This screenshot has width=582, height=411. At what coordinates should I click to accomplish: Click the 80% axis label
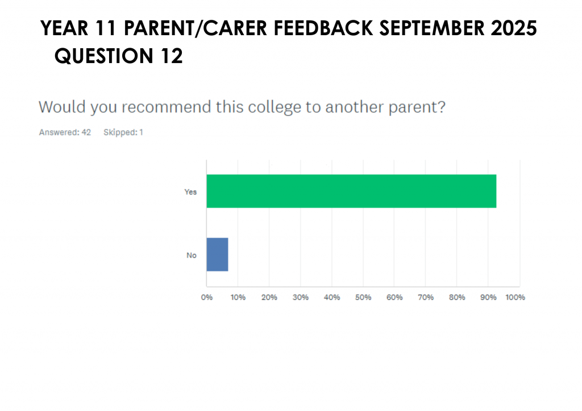pos(457,297)
